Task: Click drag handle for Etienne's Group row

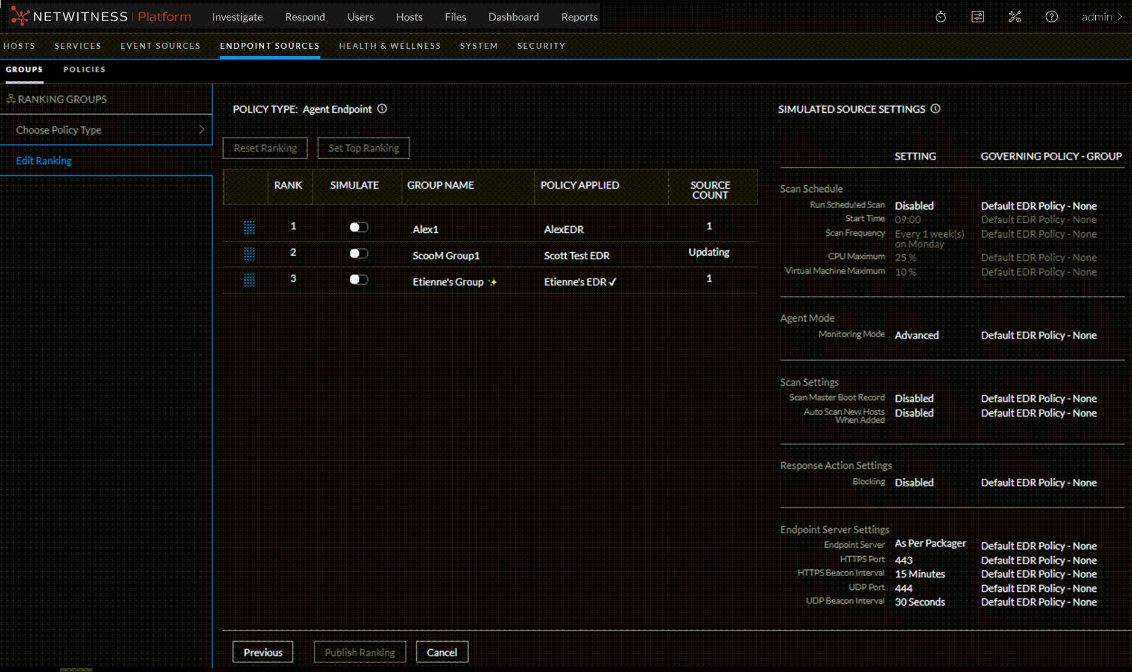Action: (249, 280)
